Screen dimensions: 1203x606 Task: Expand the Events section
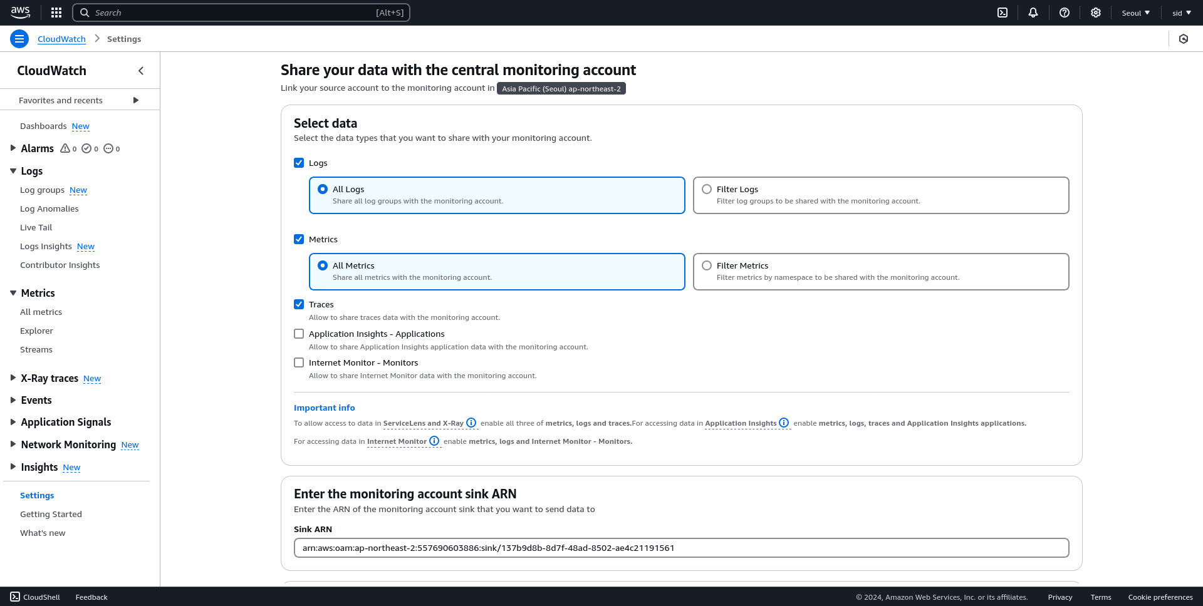13,400
